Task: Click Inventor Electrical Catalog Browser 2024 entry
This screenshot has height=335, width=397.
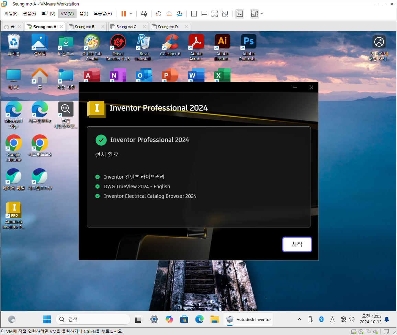Action: pos(150,196)
